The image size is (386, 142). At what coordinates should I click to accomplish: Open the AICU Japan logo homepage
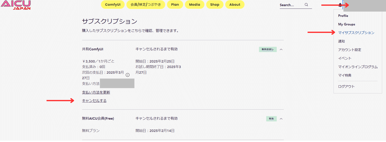(x=16, y=5)
